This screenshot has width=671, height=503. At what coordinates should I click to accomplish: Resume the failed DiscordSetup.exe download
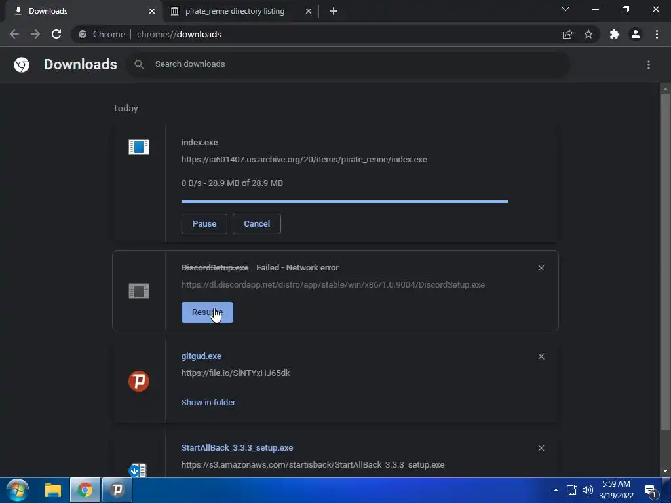tap(207, 312)
